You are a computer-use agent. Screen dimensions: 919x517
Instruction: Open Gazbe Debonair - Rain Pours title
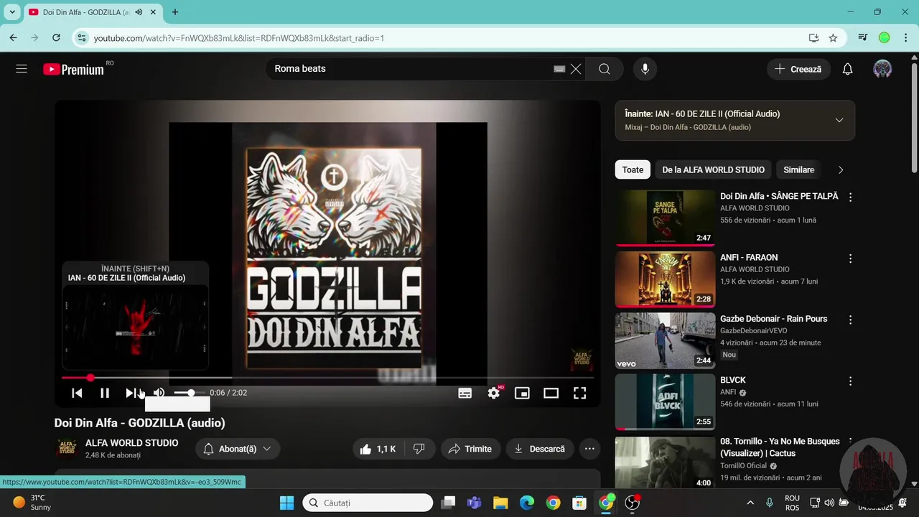(x=773, y=319)
